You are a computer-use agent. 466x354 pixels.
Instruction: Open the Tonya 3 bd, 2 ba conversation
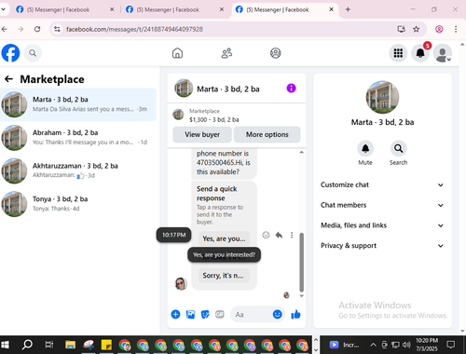78,204
